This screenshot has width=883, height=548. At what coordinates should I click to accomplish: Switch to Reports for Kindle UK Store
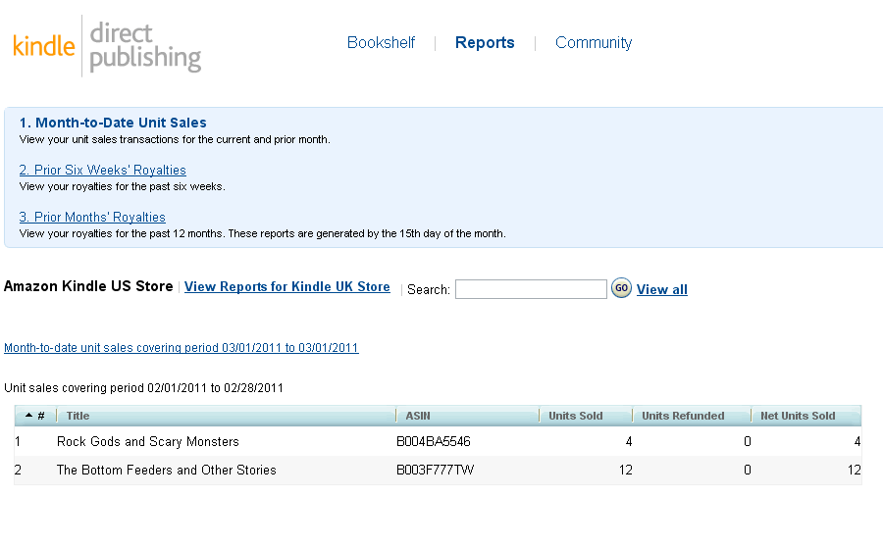point(287,287)
